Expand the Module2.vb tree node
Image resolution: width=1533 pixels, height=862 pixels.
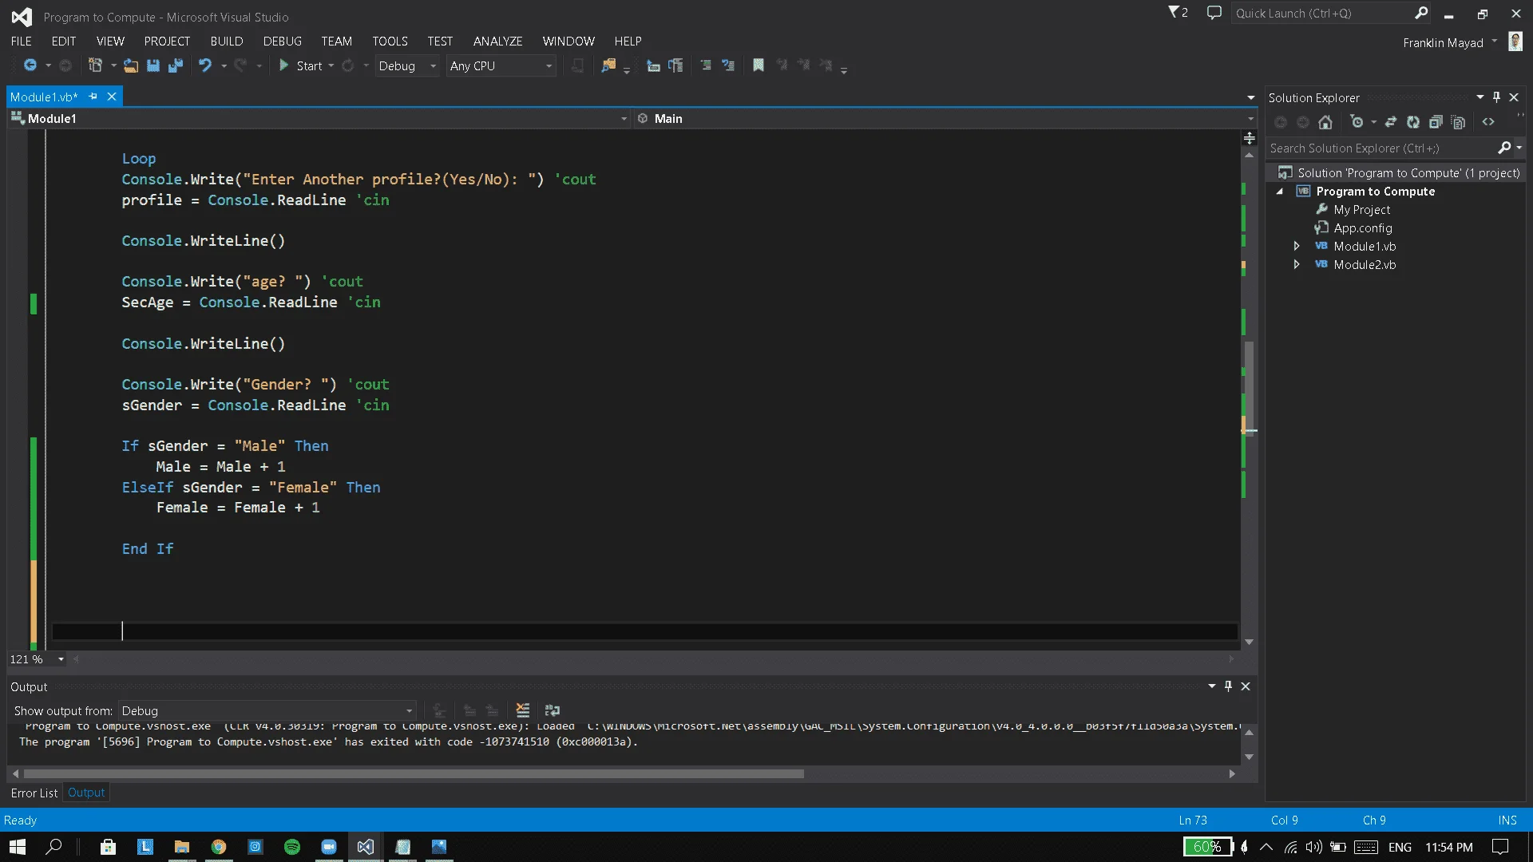[x=1297, y=265]
